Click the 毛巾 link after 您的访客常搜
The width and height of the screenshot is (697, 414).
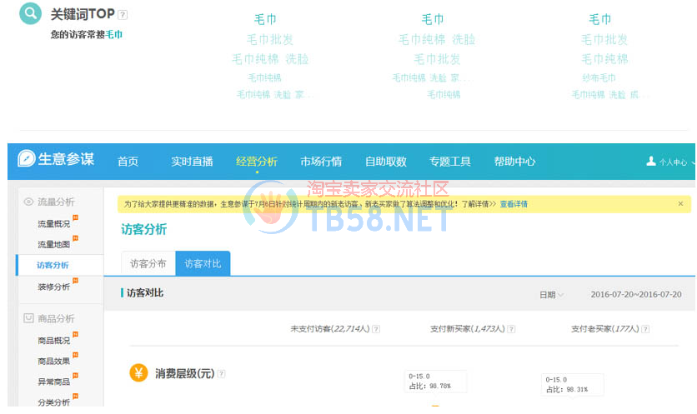pyautogui.click(x=113, y=34)
